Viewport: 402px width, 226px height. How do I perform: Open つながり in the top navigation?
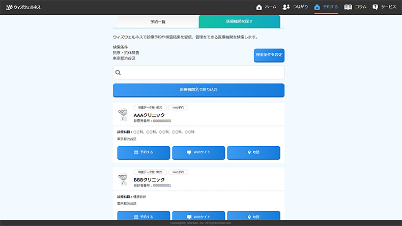(295, 7)
